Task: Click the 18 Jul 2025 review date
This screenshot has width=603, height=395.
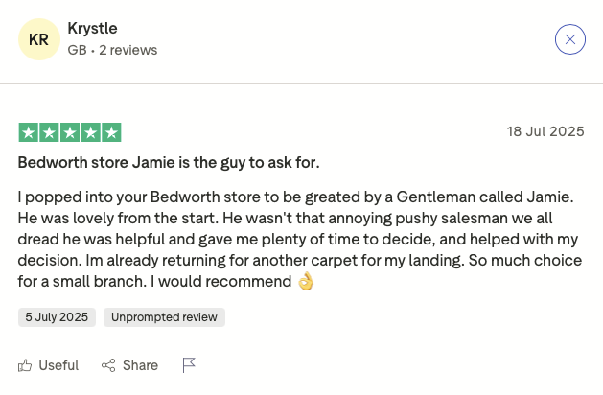Action: pyautogui.click(x=545, y=131)
